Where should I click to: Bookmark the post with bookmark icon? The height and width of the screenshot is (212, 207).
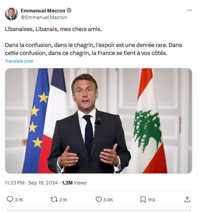143,200
